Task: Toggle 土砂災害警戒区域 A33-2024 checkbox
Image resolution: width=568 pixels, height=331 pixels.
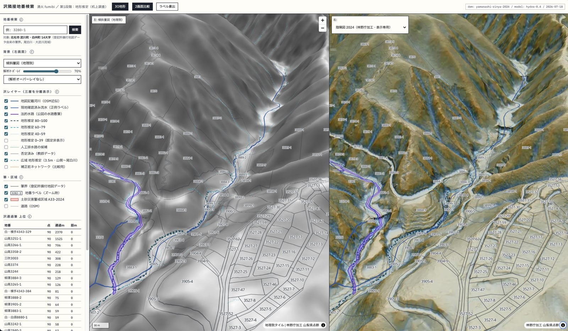Action: (x=6, y=200)
